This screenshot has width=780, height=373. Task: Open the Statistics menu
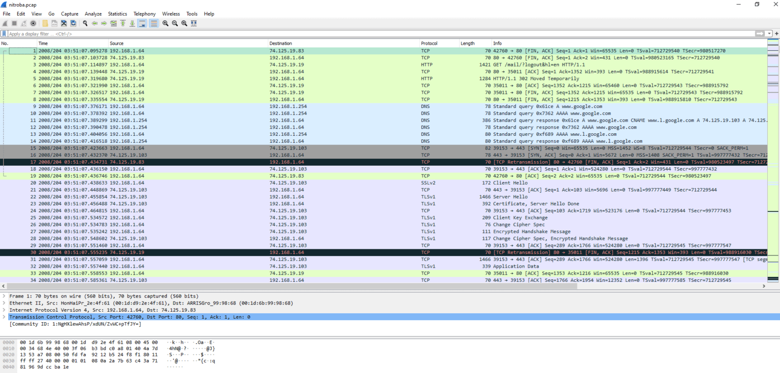point(117,14)
